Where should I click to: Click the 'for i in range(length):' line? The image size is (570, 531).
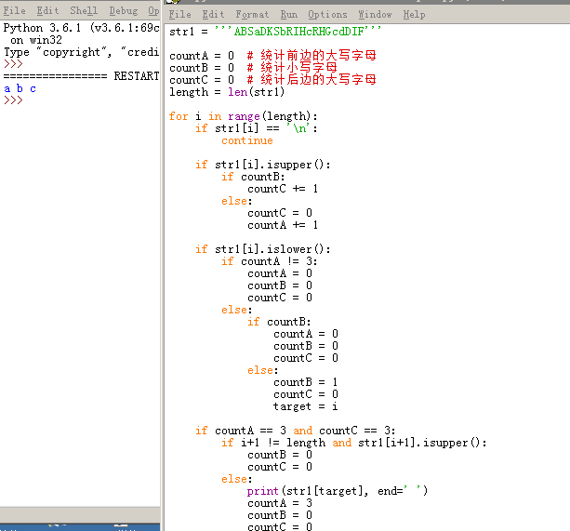coord(244,116)
